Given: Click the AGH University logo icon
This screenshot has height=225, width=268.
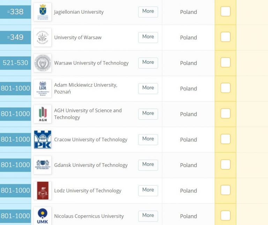Looking at the screenshot, I should (43, 114).
